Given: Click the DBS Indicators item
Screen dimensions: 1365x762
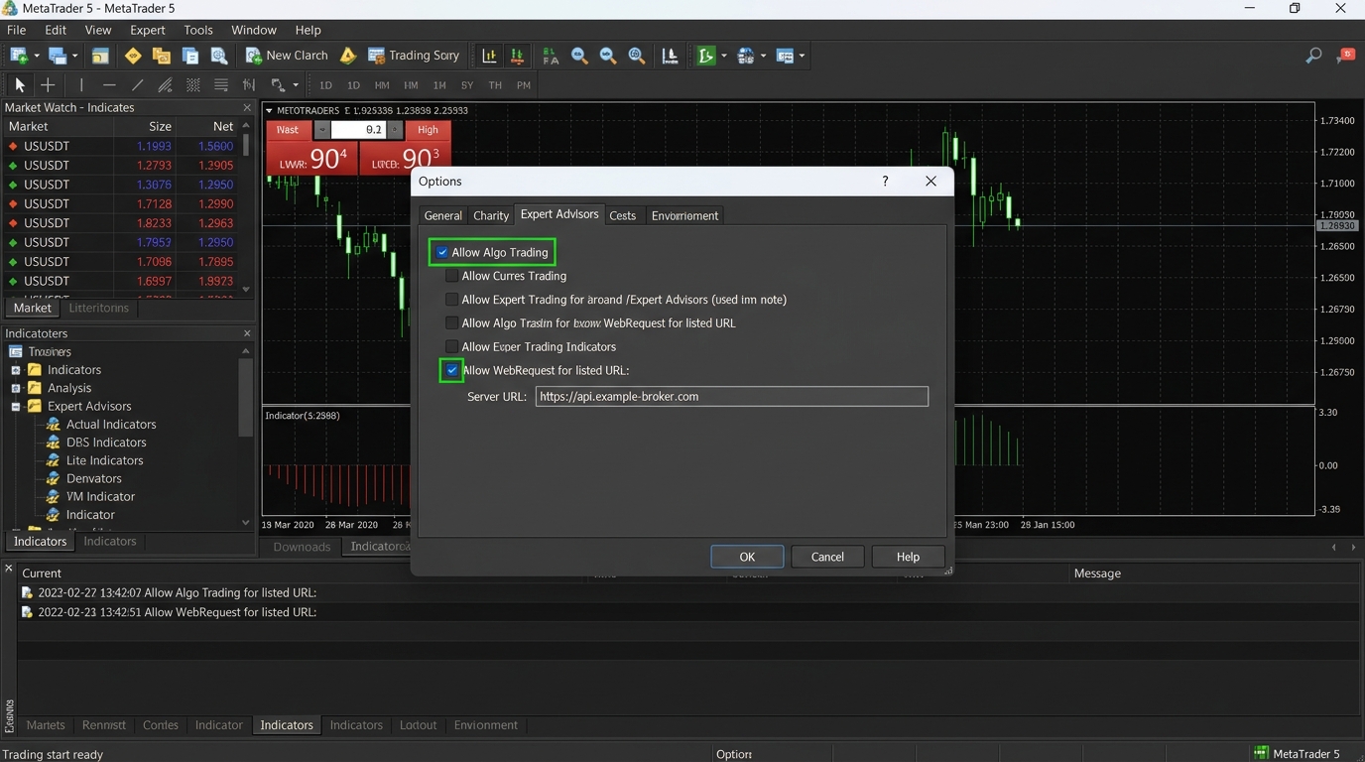Looking at the screenshot, I should pyautogui.click(x=106, y=443).
